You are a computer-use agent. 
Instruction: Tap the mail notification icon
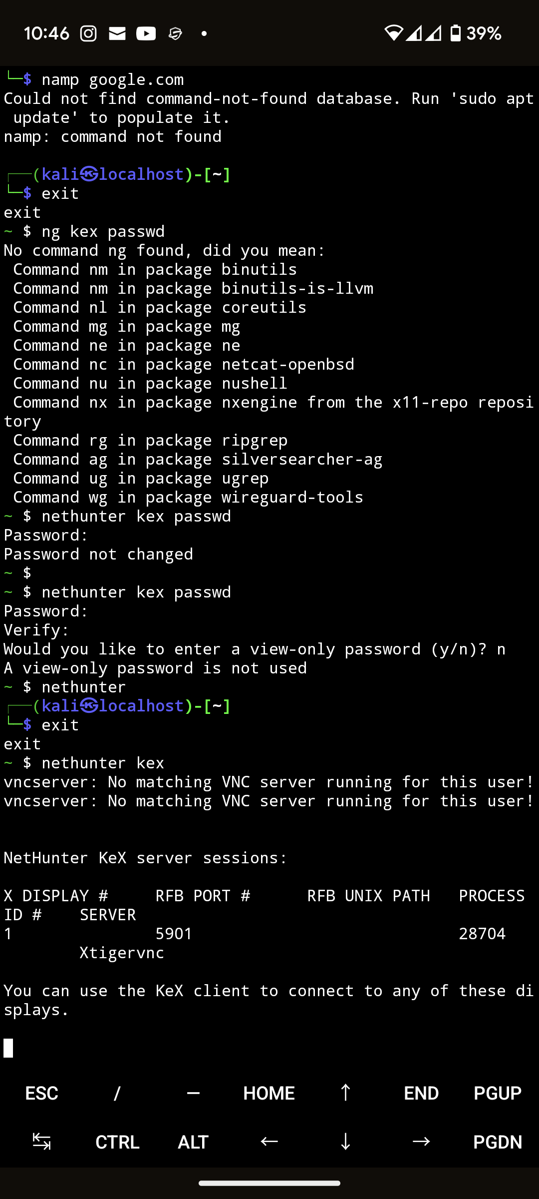(117, 33)
